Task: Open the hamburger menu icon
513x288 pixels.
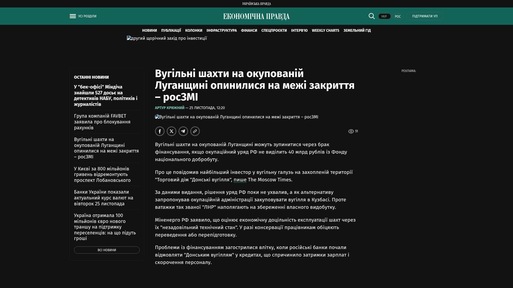Action: pyautogui.click(x=73, y=16)
